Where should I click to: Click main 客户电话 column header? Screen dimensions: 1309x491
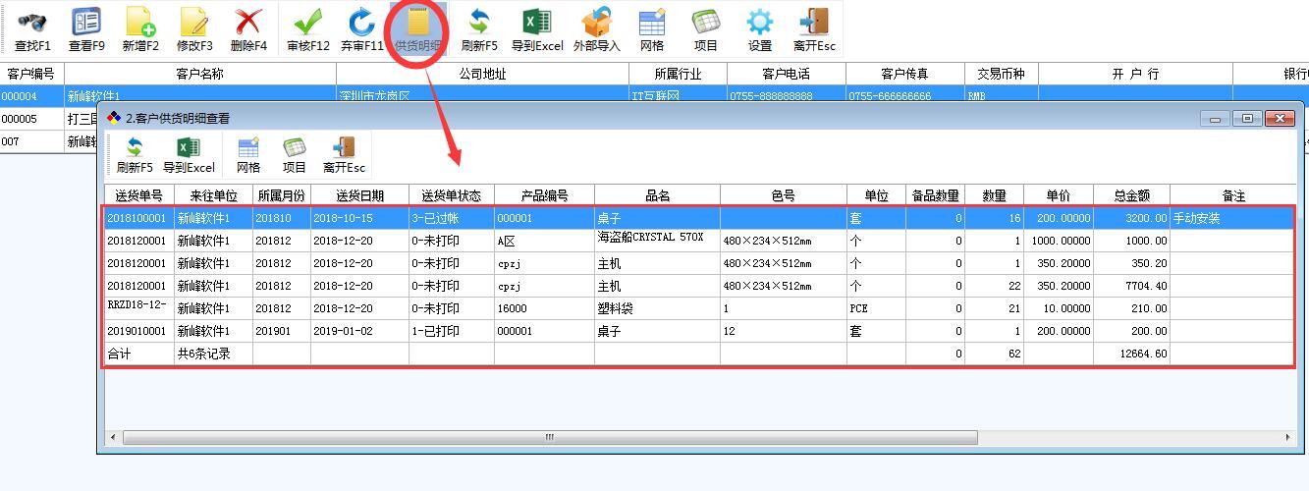click(786, 74)
